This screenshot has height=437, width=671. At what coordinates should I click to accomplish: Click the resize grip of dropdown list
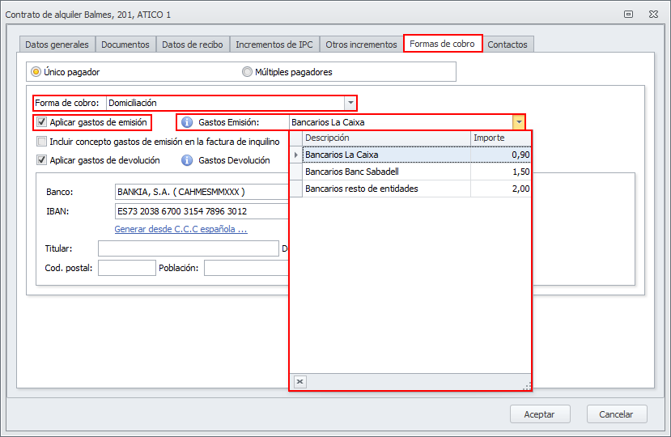[x=526, y=385]
